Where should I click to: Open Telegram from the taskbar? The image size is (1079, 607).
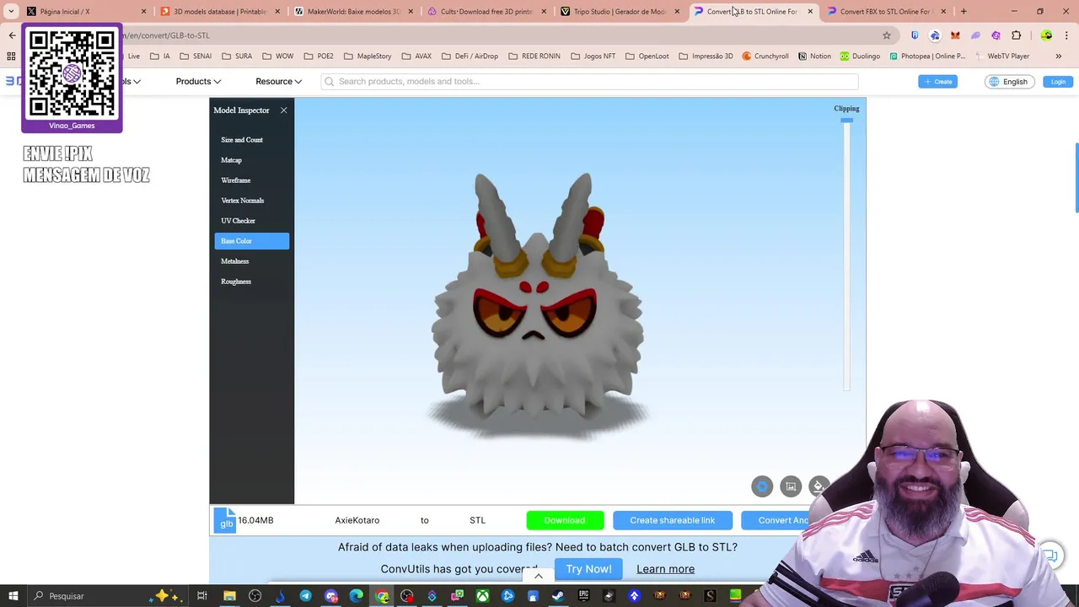[305, 596]
